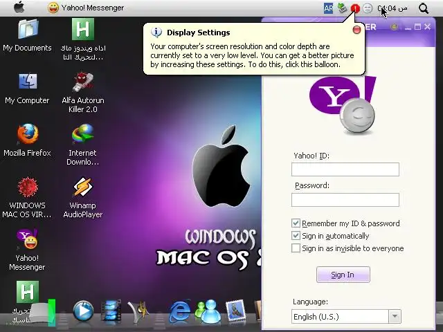Click the English (U.S.) language field
443x332 pixels.
(x=340, y=317)
